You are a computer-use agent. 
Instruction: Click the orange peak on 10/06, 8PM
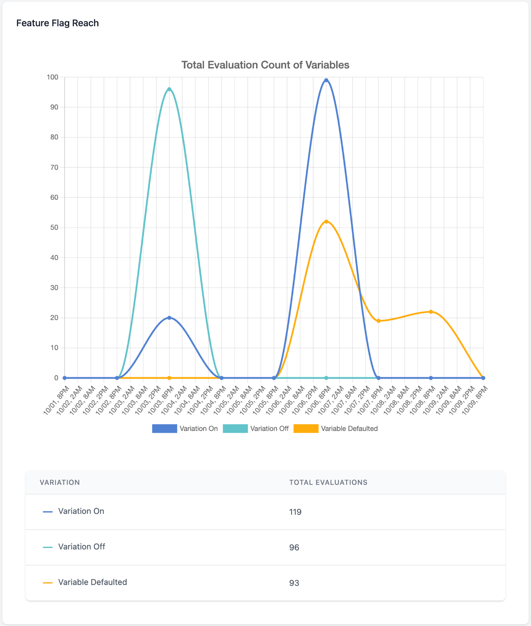(327, 222)
